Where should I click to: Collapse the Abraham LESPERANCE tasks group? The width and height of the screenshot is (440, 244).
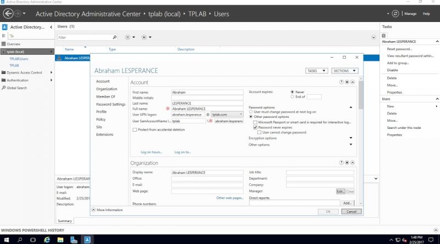(x=437, y=42)
